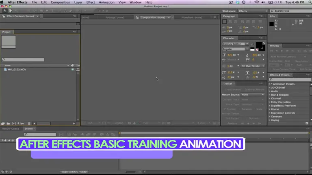Open Effects & Presets panel menu icon
Viewport: 312px width, 175px height.
[x=308, y=75]
